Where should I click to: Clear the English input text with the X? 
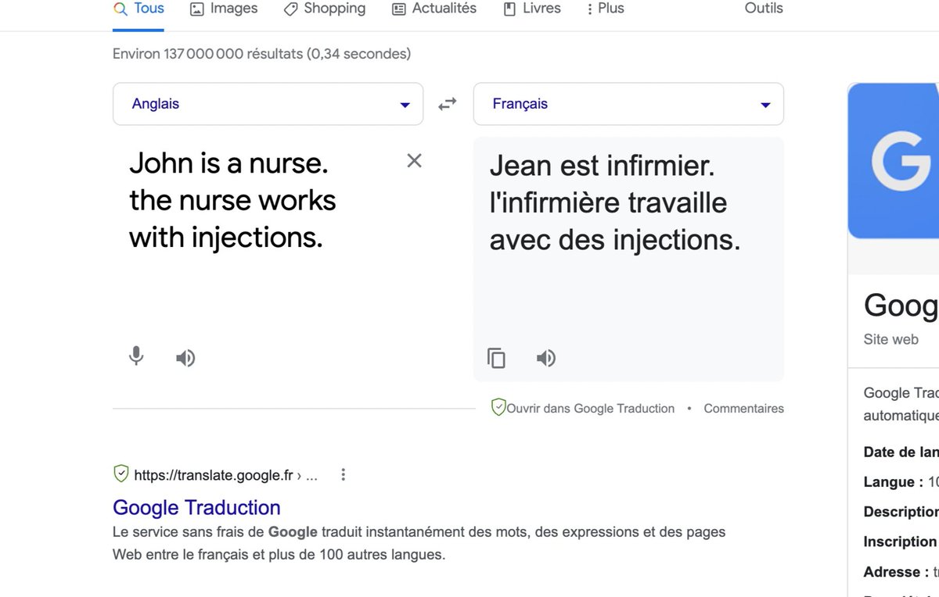pyautogui.click(x=414, y=160)
